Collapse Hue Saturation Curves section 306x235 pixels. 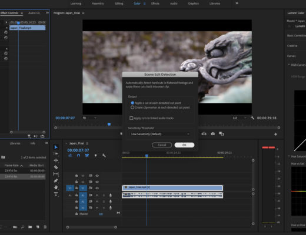[x=289, y=156]
